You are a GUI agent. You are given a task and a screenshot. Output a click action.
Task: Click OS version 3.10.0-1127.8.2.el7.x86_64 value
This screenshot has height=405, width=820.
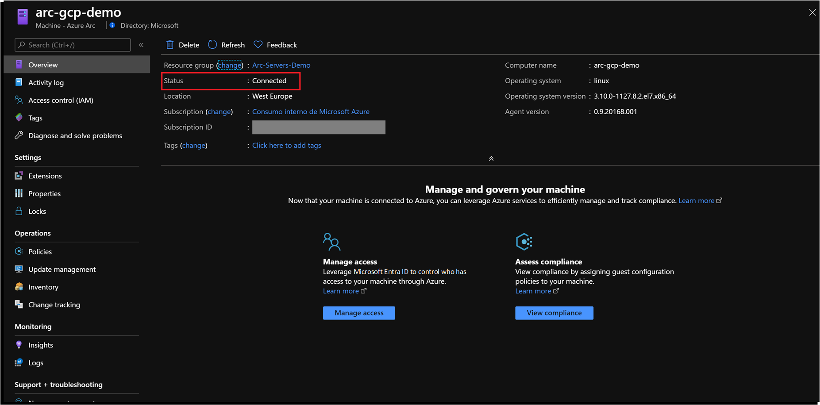pyautogui.click(x=635, y=96)
